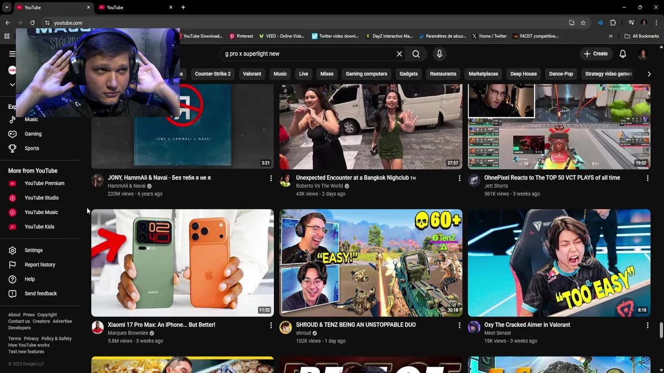Open the Settings gear entry

pos(33,250)
